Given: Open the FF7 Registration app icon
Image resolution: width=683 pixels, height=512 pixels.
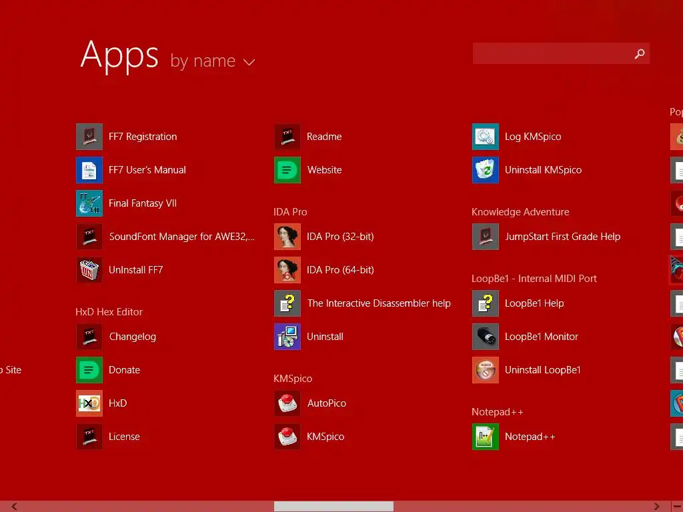Looking at the screenshot, I should 89,137.
